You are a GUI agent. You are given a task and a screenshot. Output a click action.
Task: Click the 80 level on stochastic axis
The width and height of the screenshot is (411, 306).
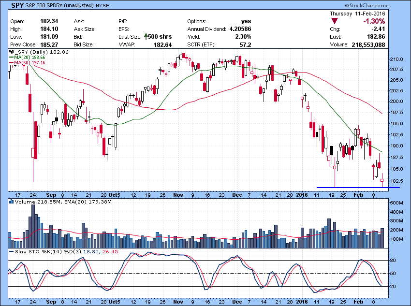pyautogui.click(x=393, y=261)
